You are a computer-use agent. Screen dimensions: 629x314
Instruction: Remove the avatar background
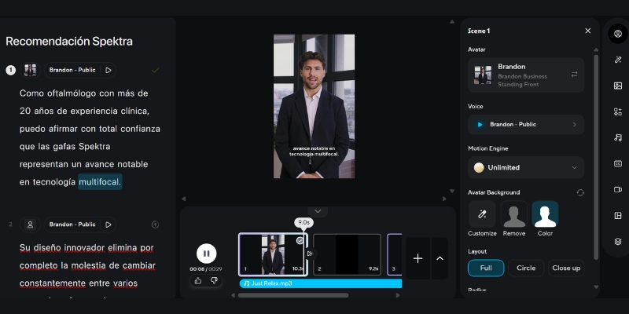tap(514, 214)
